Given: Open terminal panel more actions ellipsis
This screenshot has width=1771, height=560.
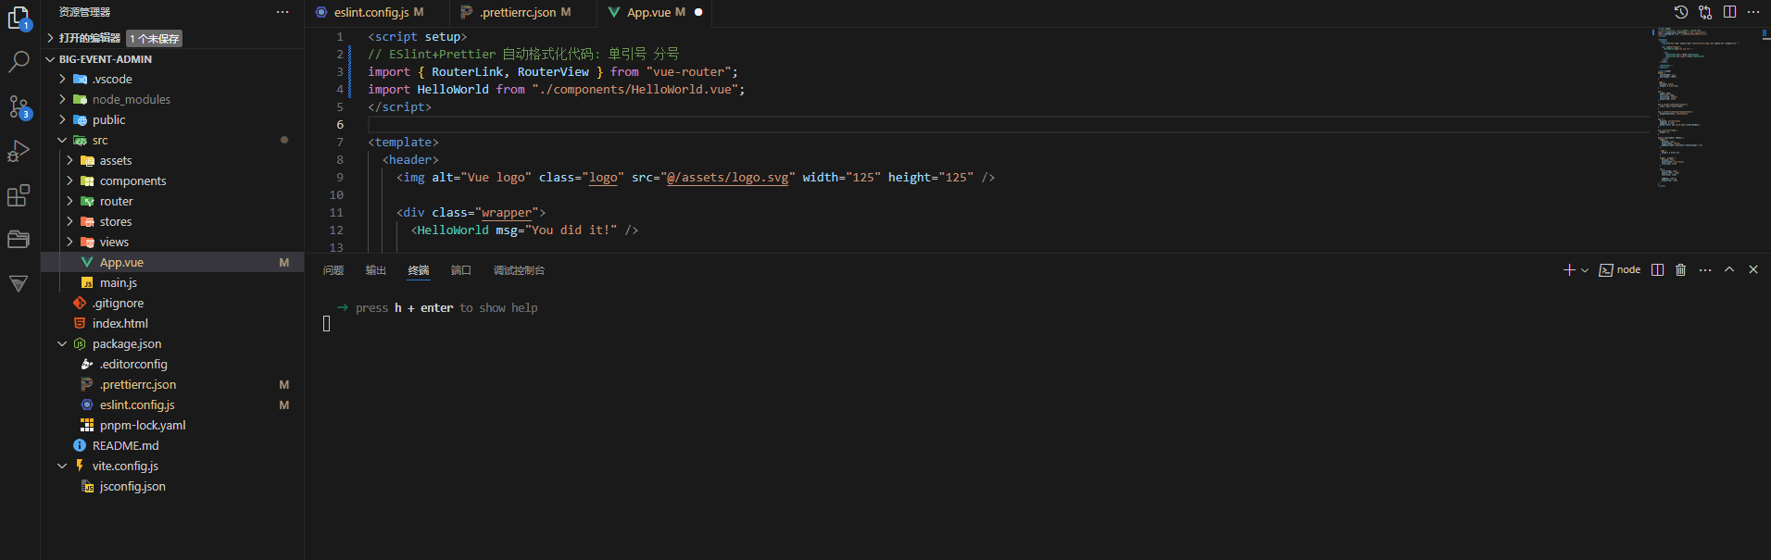Looking at the screenshot, I should 1705,270.
